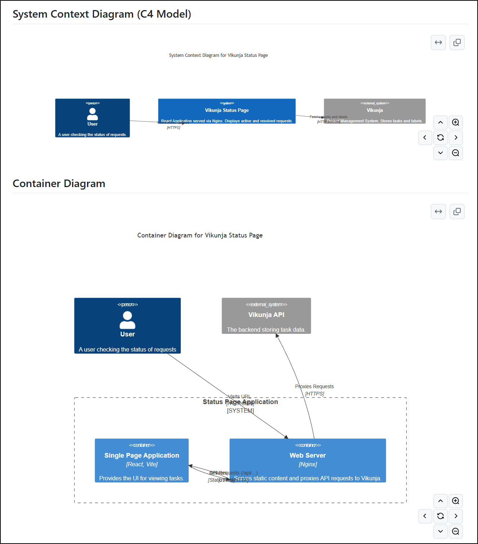Expand the Container diagram width
This screenshot has width=478, height=544.
[438, 212]
